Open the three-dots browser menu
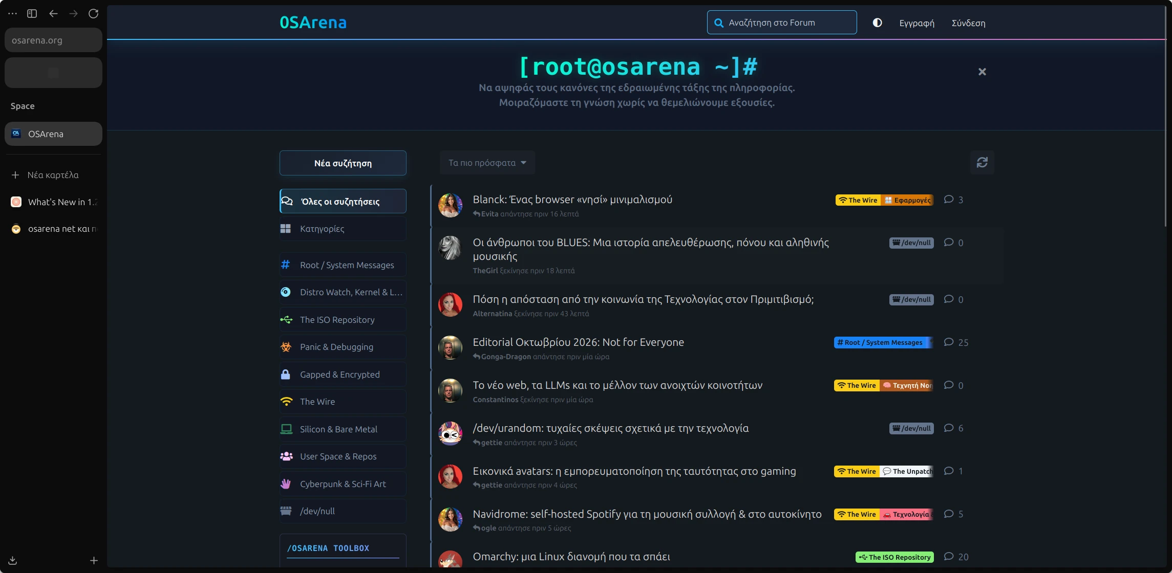 tap(13, 14)
